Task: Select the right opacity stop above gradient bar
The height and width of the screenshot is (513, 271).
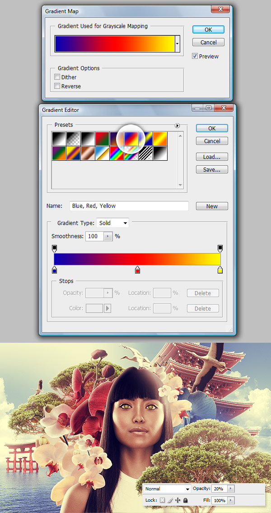Action: (220, 248)
